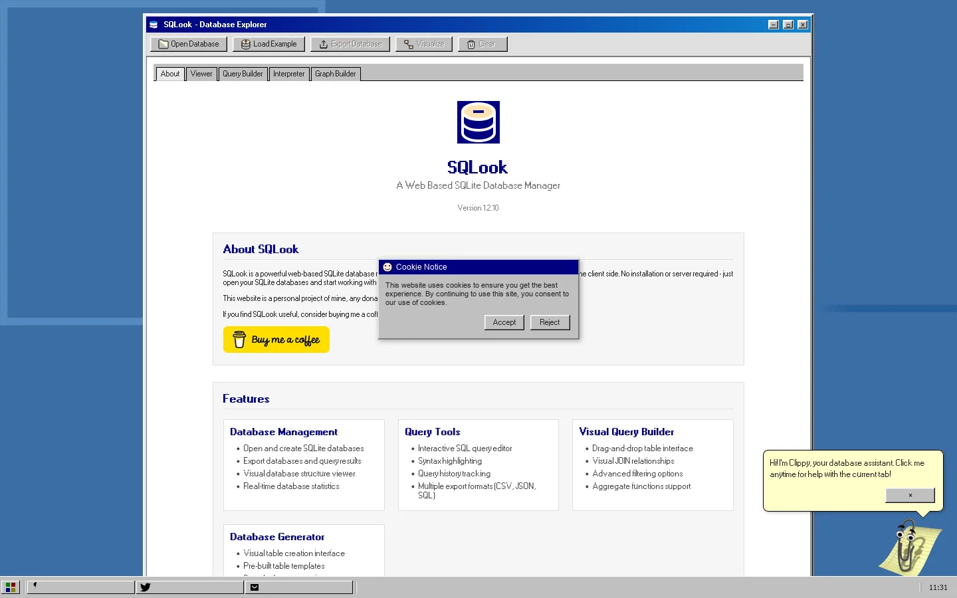Click "Interactive SQL query editor" bullet
Screen dimensions: 957x598
[x=465, y=448]
